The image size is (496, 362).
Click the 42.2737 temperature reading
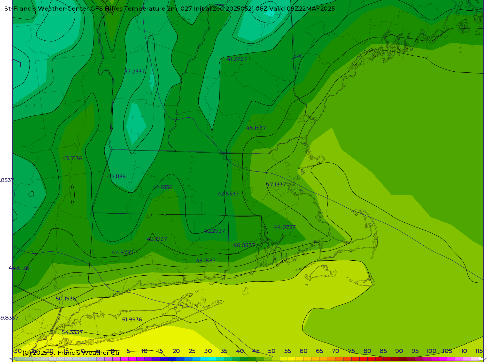[214, 231]
